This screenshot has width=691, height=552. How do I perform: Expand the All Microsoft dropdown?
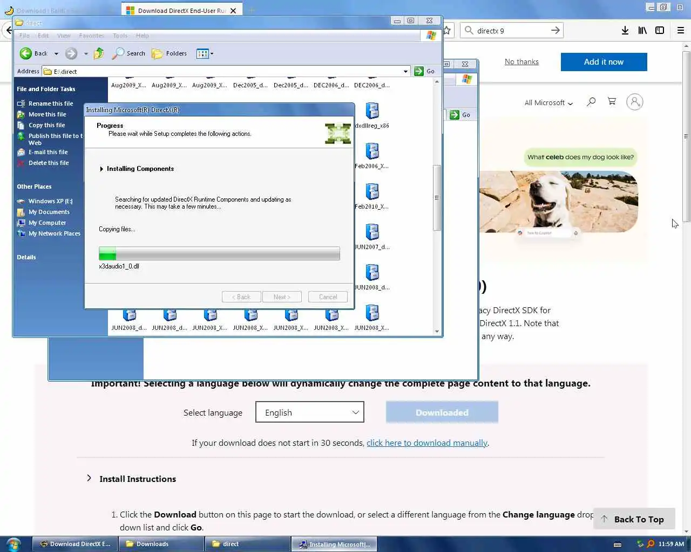point(548,102)
